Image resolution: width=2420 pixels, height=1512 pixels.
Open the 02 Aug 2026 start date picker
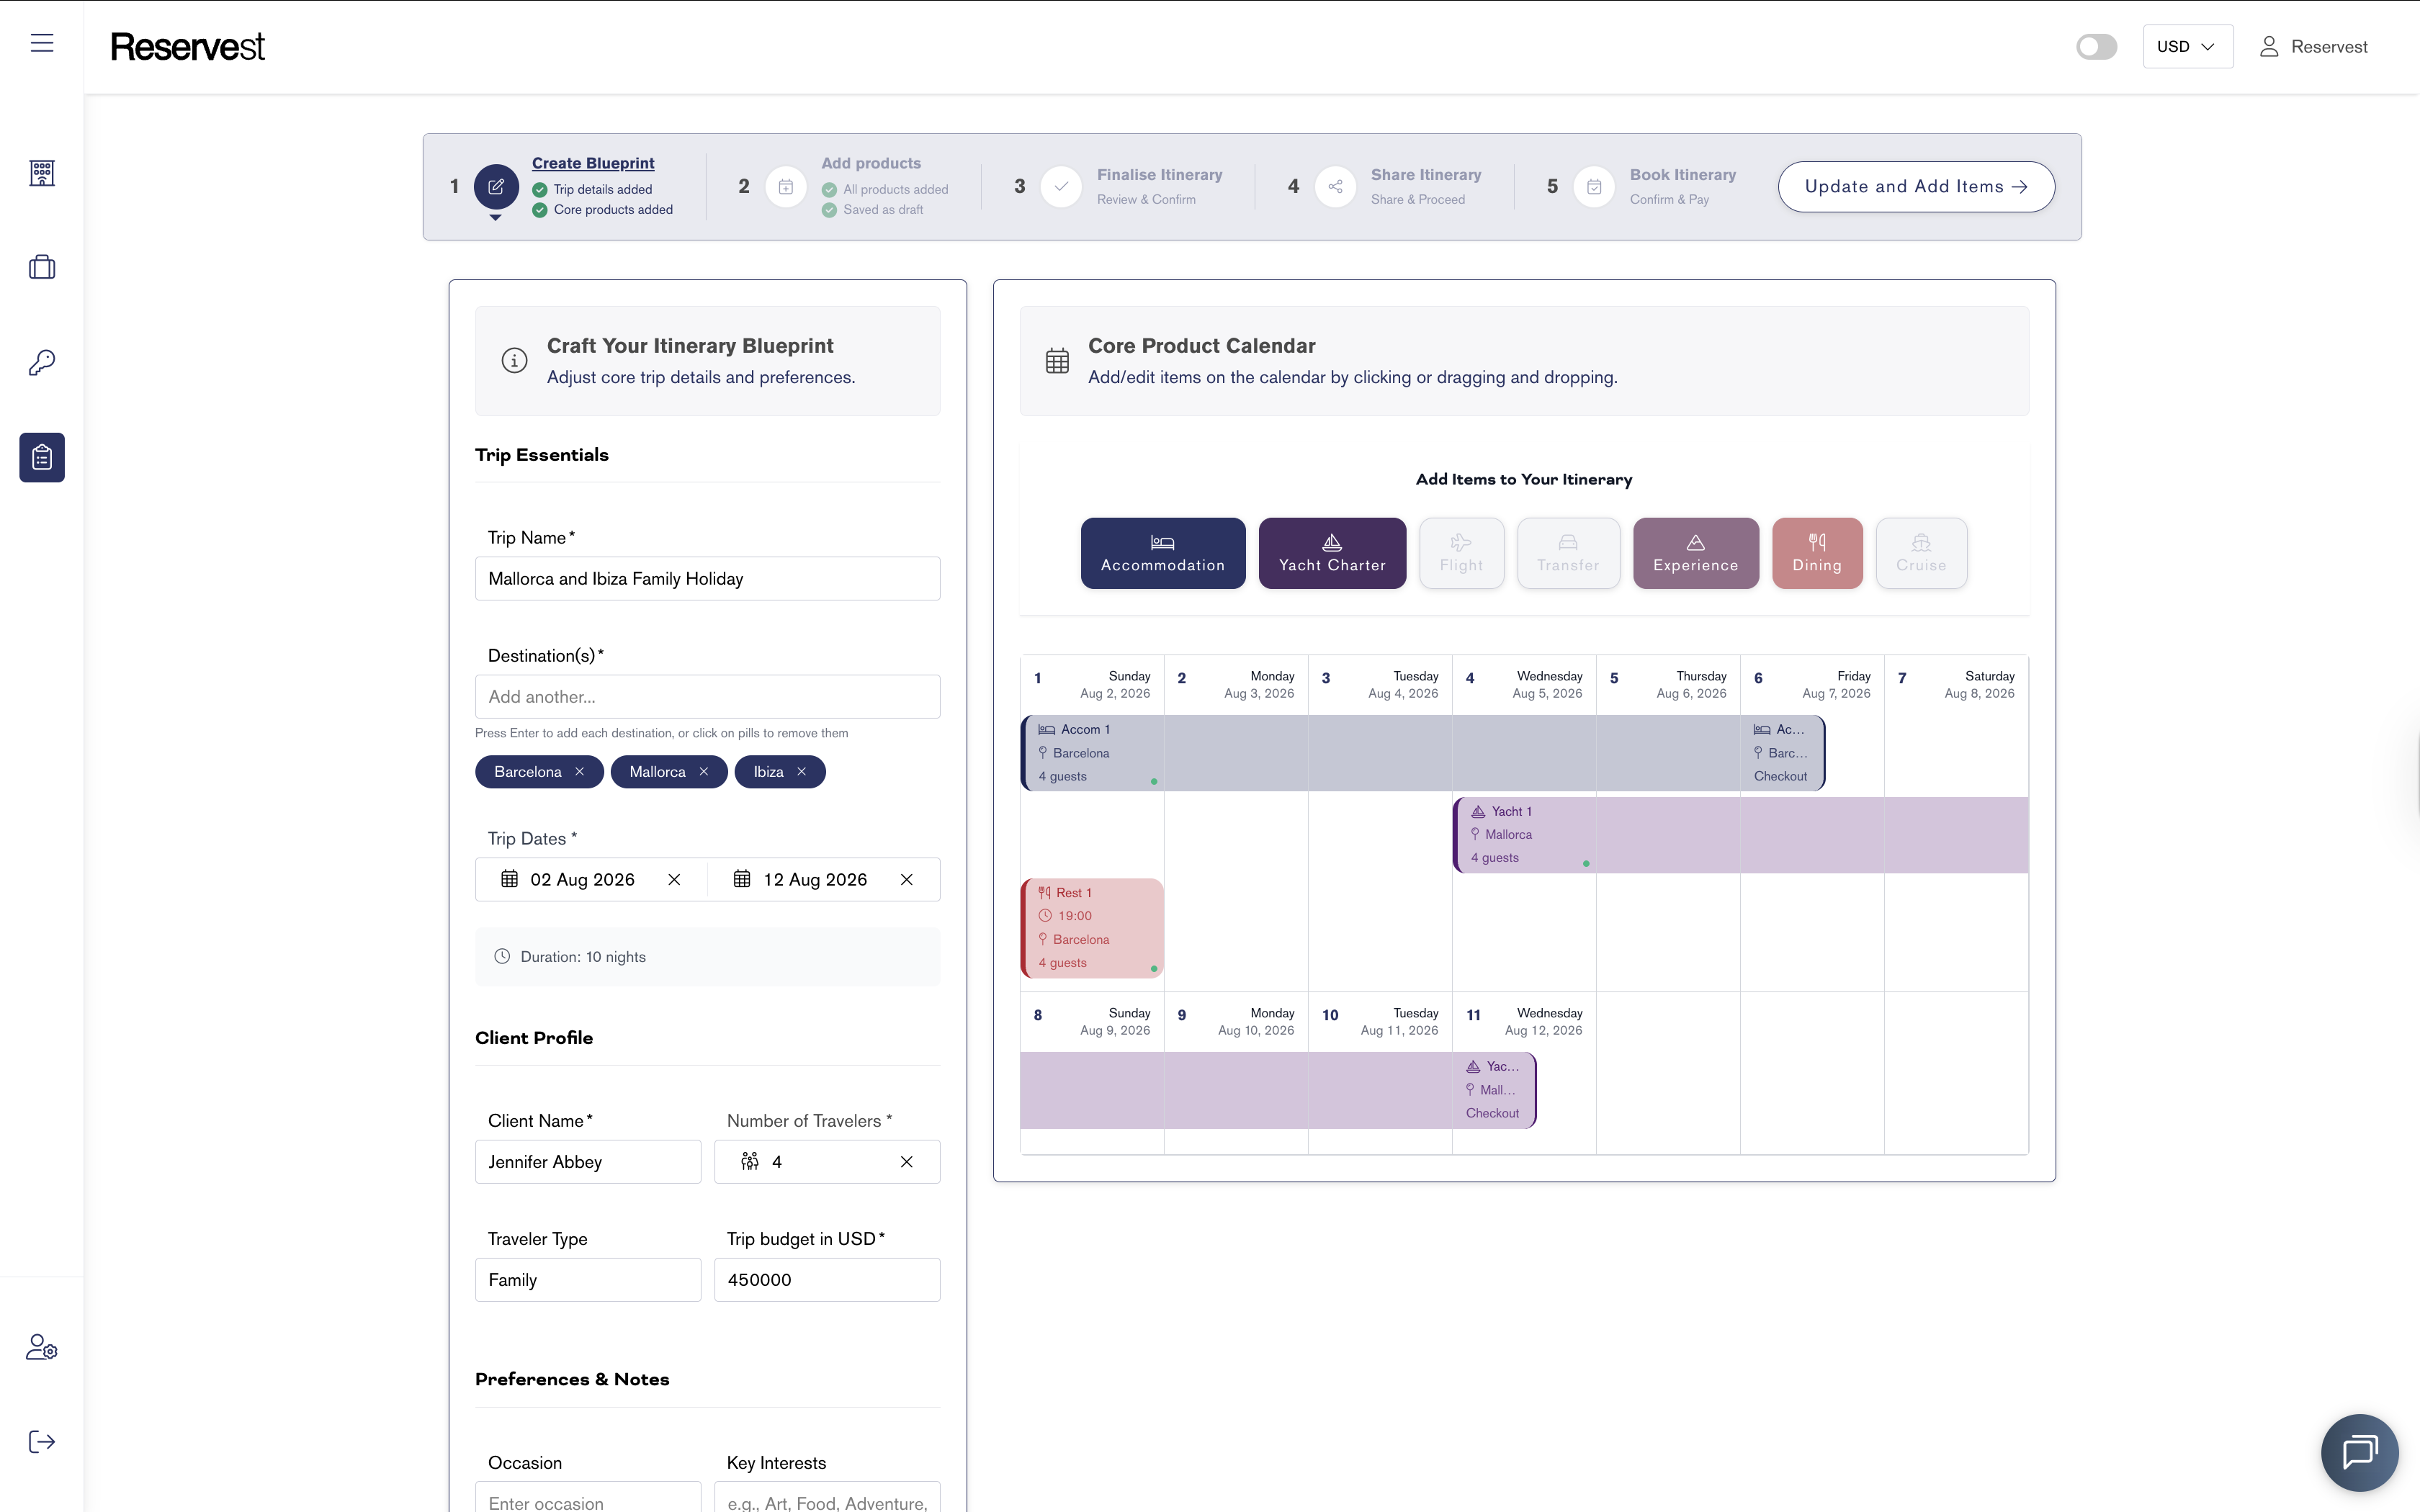pyautogui.click(x=582, y=880)
